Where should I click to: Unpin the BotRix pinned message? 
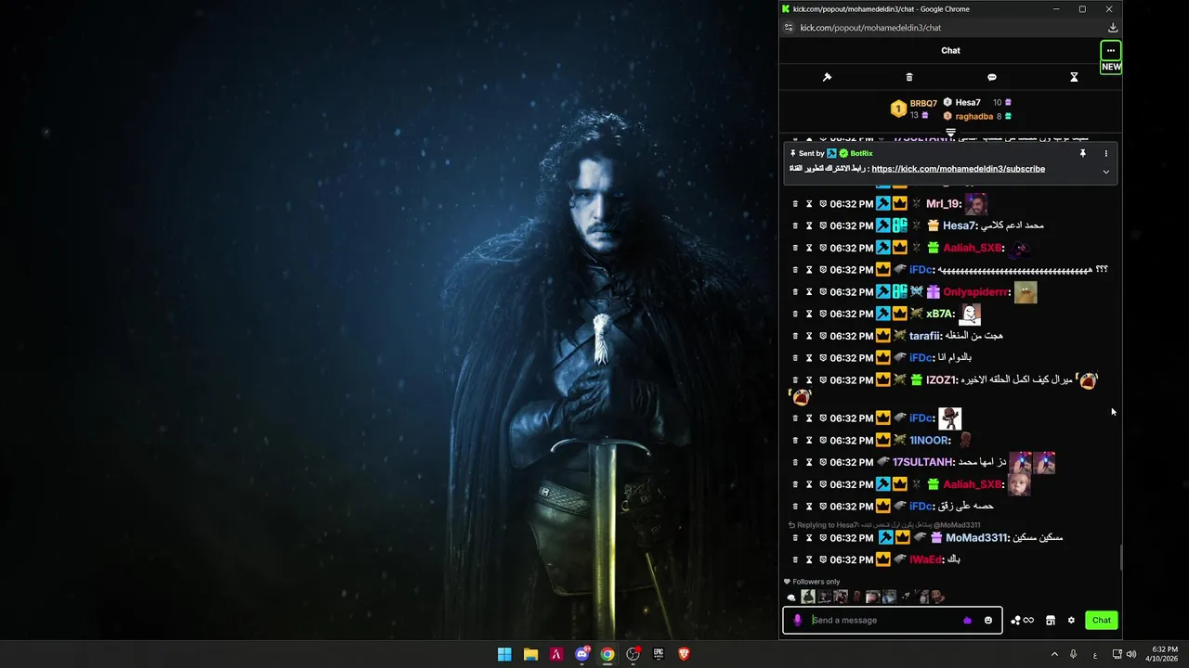tap(1082, 153)
